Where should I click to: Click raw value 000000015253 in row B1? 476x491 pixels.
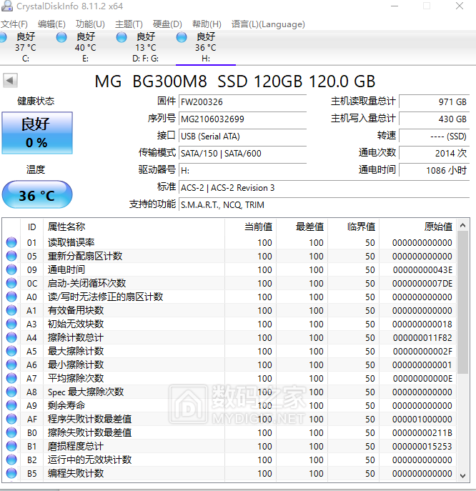422,447
